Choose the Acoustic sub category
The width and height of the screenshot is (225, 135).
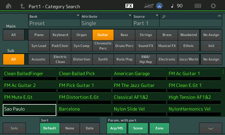[39, 59]
